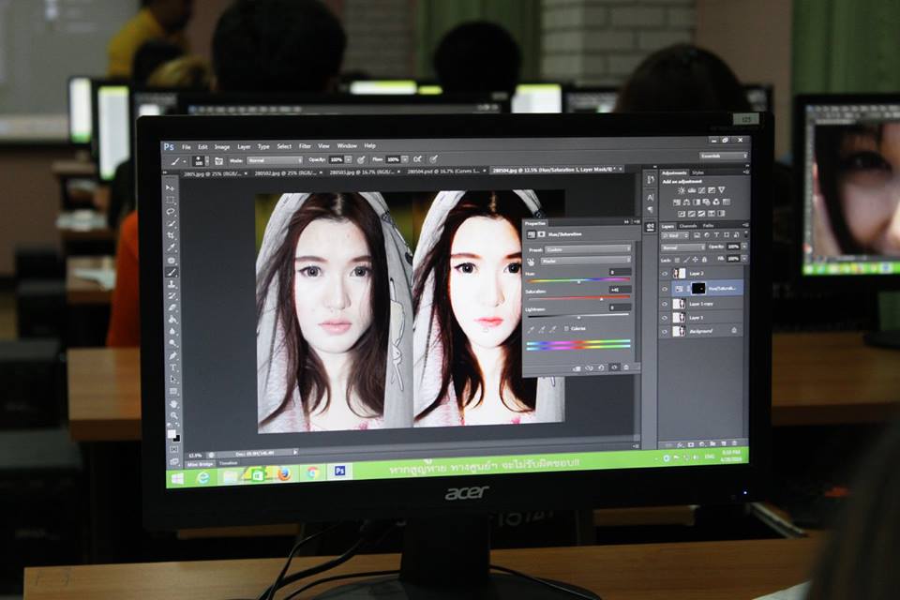
Task: Toggle visibility of the Background layer
Action: (x=666, y=331)
